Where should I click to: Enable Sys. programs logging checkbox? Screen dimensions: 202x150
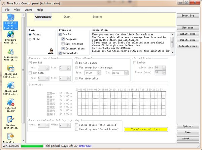point(63,44)
